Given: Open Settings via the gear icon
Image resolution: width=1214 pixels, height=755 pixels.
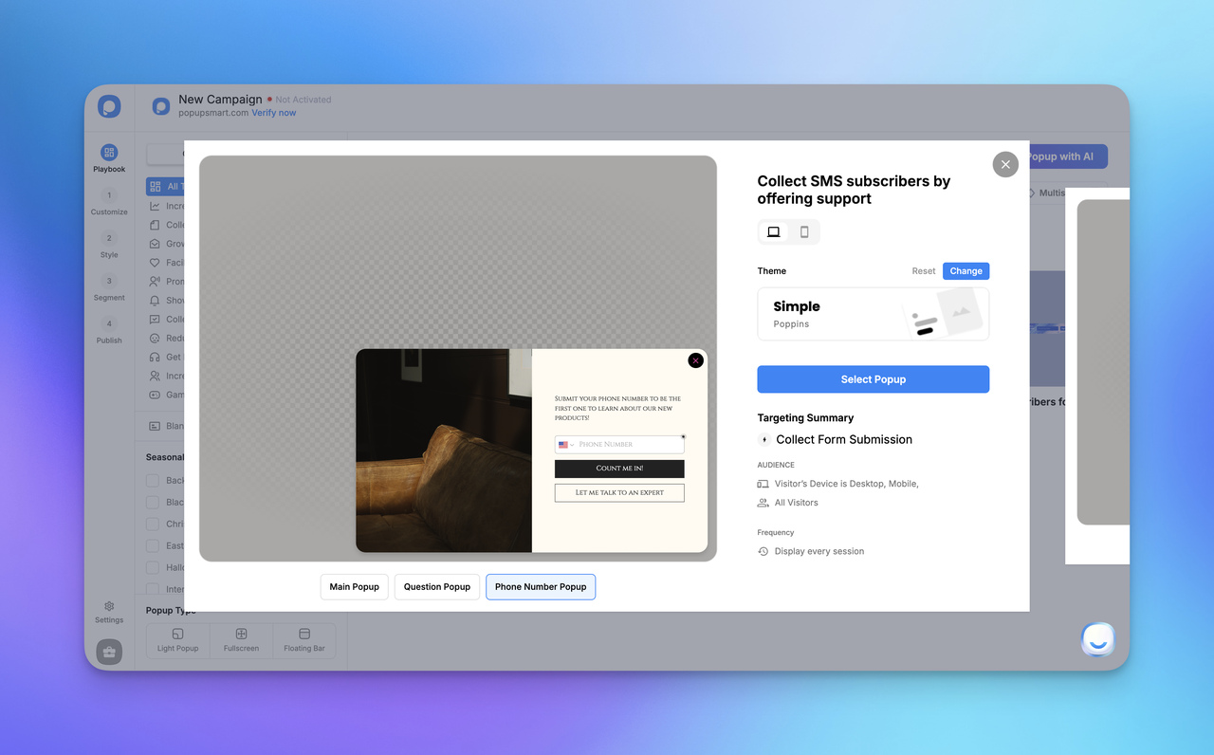Looking at the screenshot, I should point(109,612).
